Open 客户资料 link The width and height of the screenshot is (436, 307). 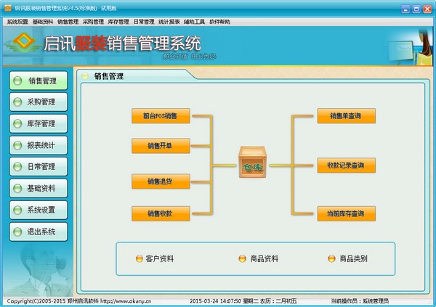(x=160, y=259)
